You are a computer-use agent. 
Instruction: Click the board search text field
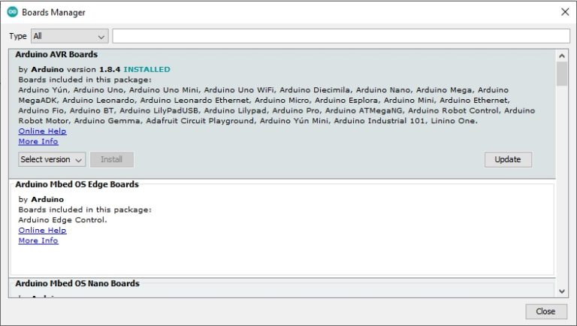(340, 36)
